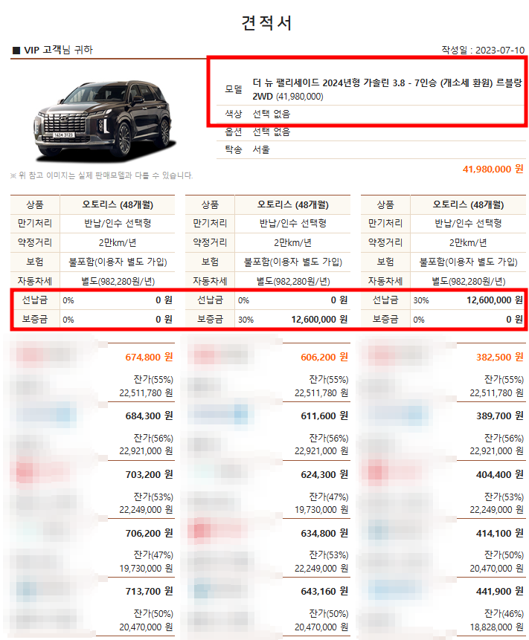The width and height of the screenshot is (529, 640).
Task: Click the 30% 선납금 12,600,000 원 cell
Action: pyautogui.click(x=468, y=300)
